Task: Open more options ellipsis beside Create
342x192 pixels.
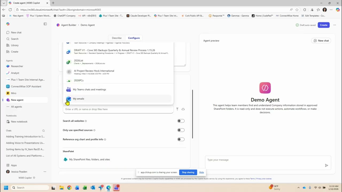Action: point(335,25)
